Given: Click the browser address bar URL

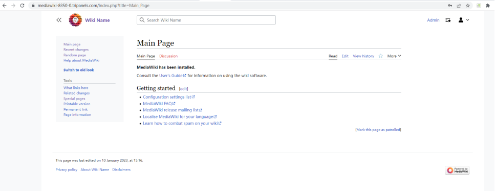Looking at the screenshot, I should 94,6.
